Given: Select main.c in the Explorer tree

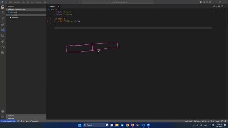Looking at the screenshot, I should (x=26, y=15).
